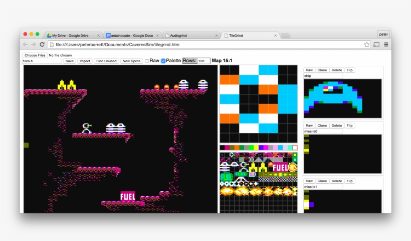
Task: Click the cast screen icon
Action: pos(376,45)
